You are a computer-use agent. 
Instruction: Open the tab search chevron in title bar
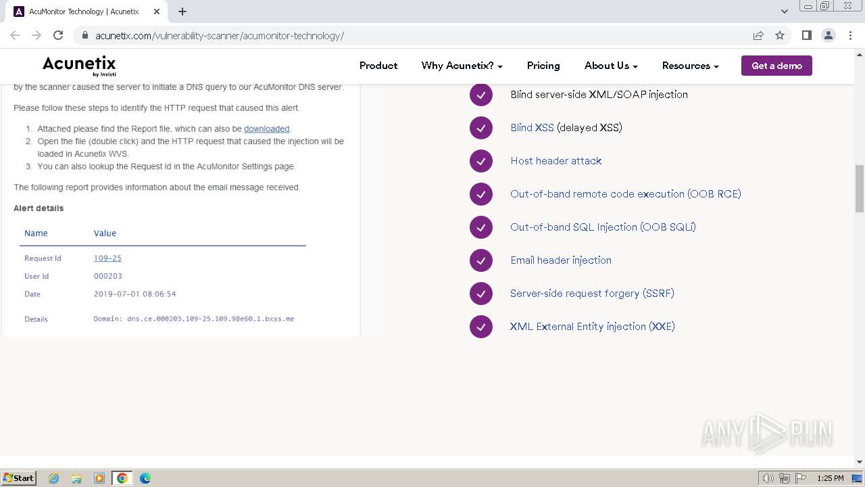click(x=785, y=11)
